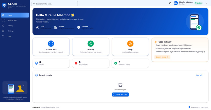
Task: Click the 0 danger alerts stat card
Action: pos(91,63)
